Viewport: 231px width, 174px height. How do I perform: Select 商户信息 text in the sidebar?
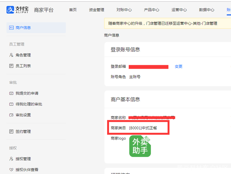[x=23, y=28]
